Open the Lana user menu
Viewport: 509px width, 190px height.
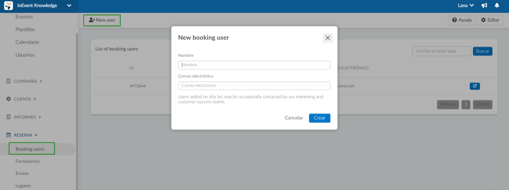[466, 5]
